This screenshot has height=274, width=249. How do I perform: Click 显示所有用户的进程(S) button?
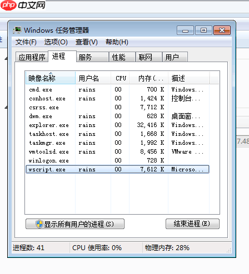click(75, 224)
